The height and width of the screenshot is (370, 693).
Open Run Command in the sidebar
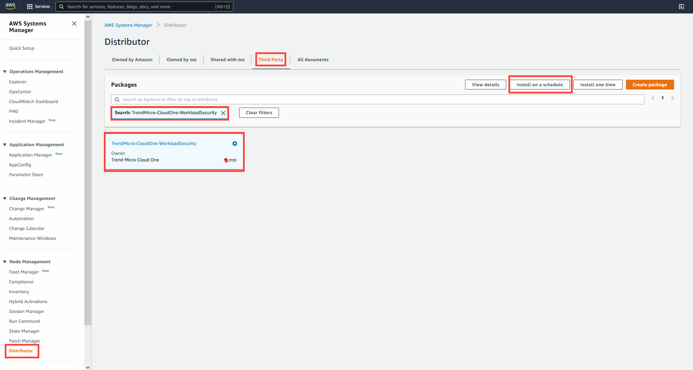25,321
